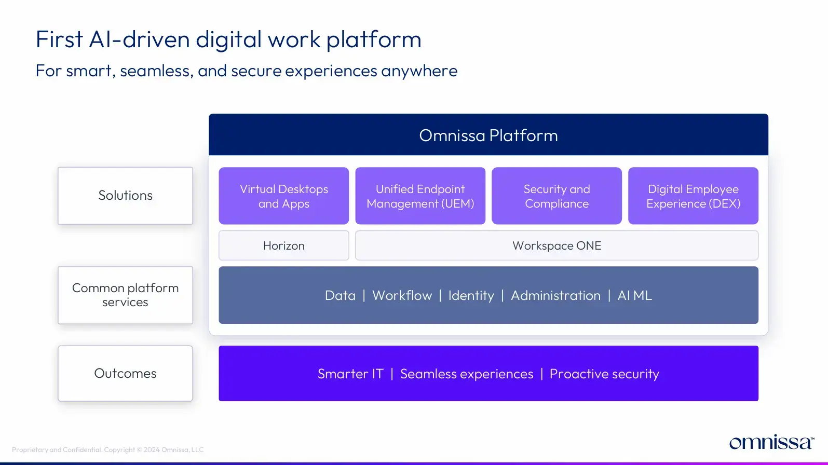Screen dimensions: 828x465
Task: Click the Horizon product box
Action: pos(283,245)
